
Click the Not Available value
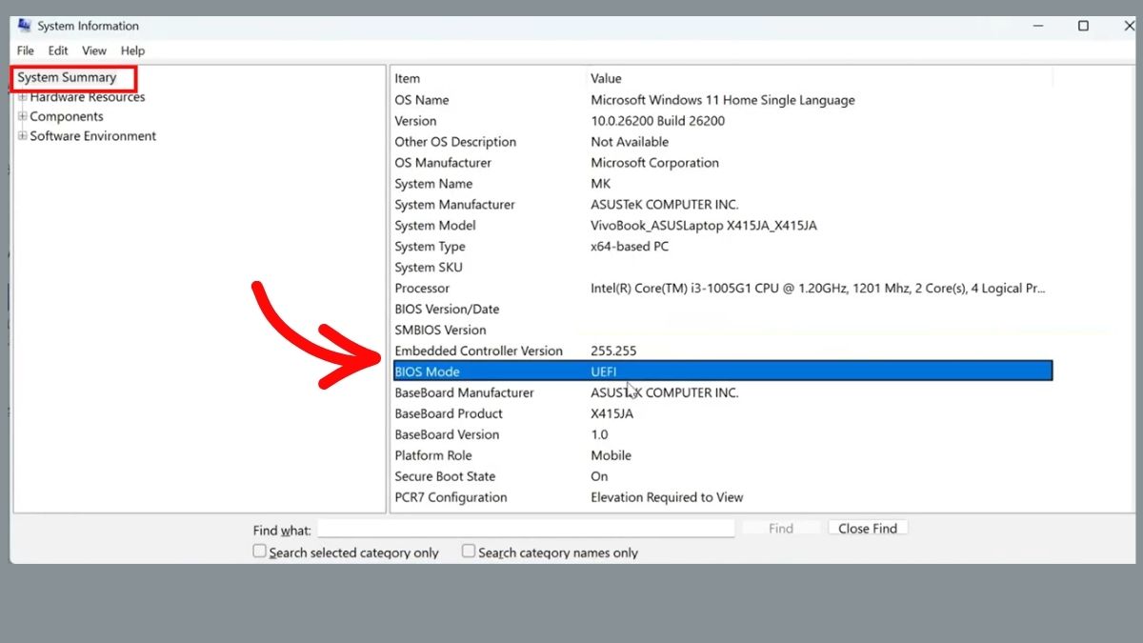(630, 142)
